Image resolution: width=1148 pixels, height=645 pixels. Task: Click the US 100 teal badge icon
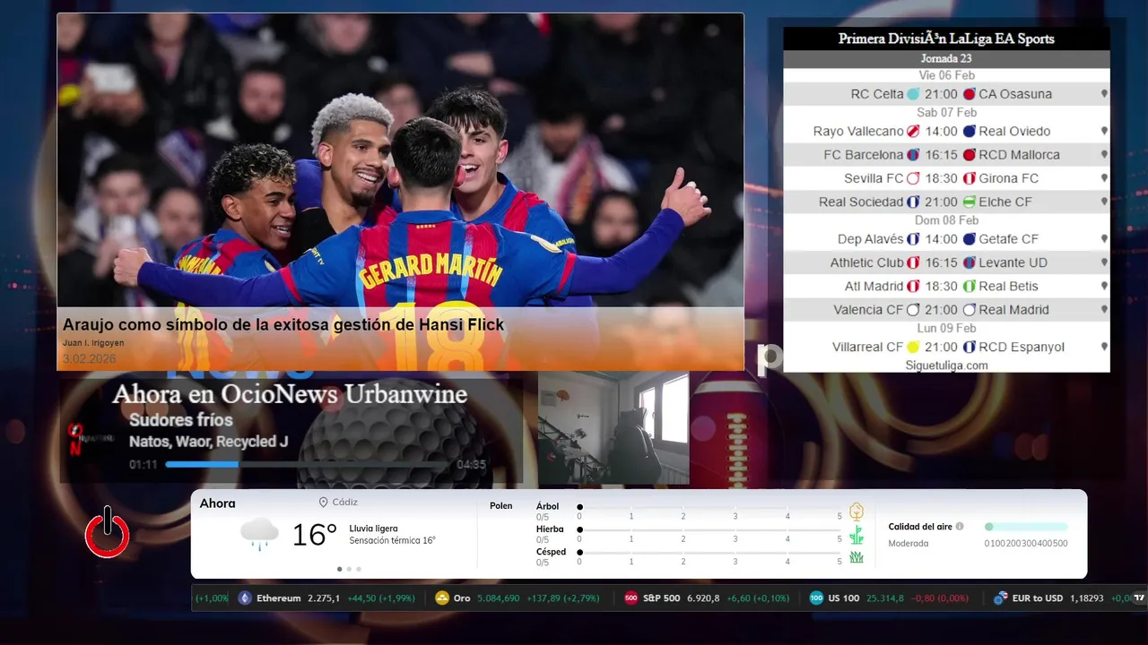point(816,598)
